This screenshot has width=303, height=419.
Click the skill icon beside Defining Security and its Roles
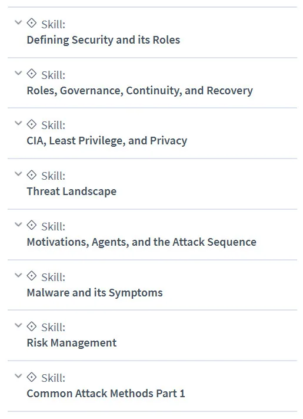[x=31, y=23]
